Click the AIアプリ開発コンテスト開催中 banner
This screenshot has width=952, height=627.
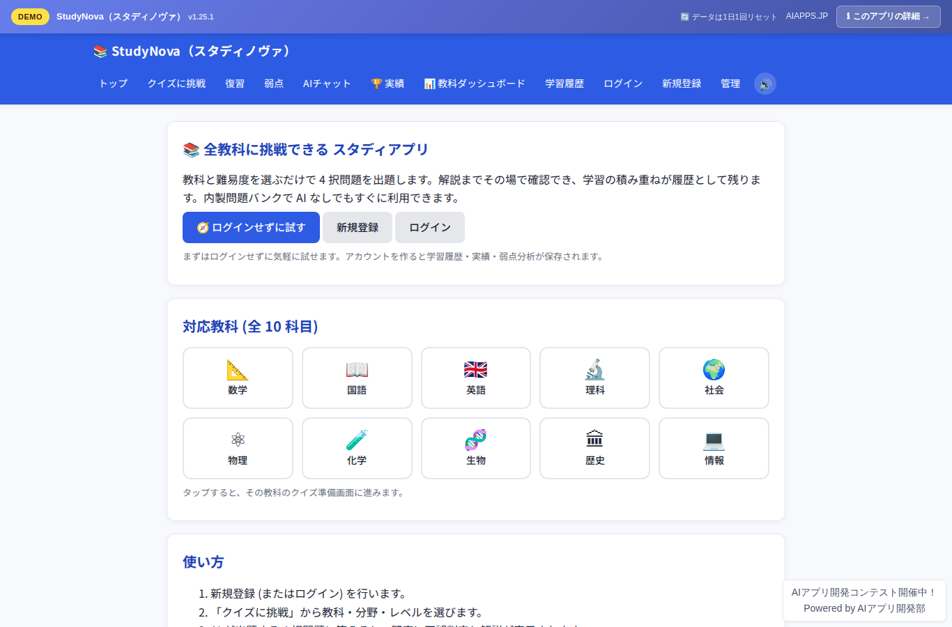tap(864, 601)
